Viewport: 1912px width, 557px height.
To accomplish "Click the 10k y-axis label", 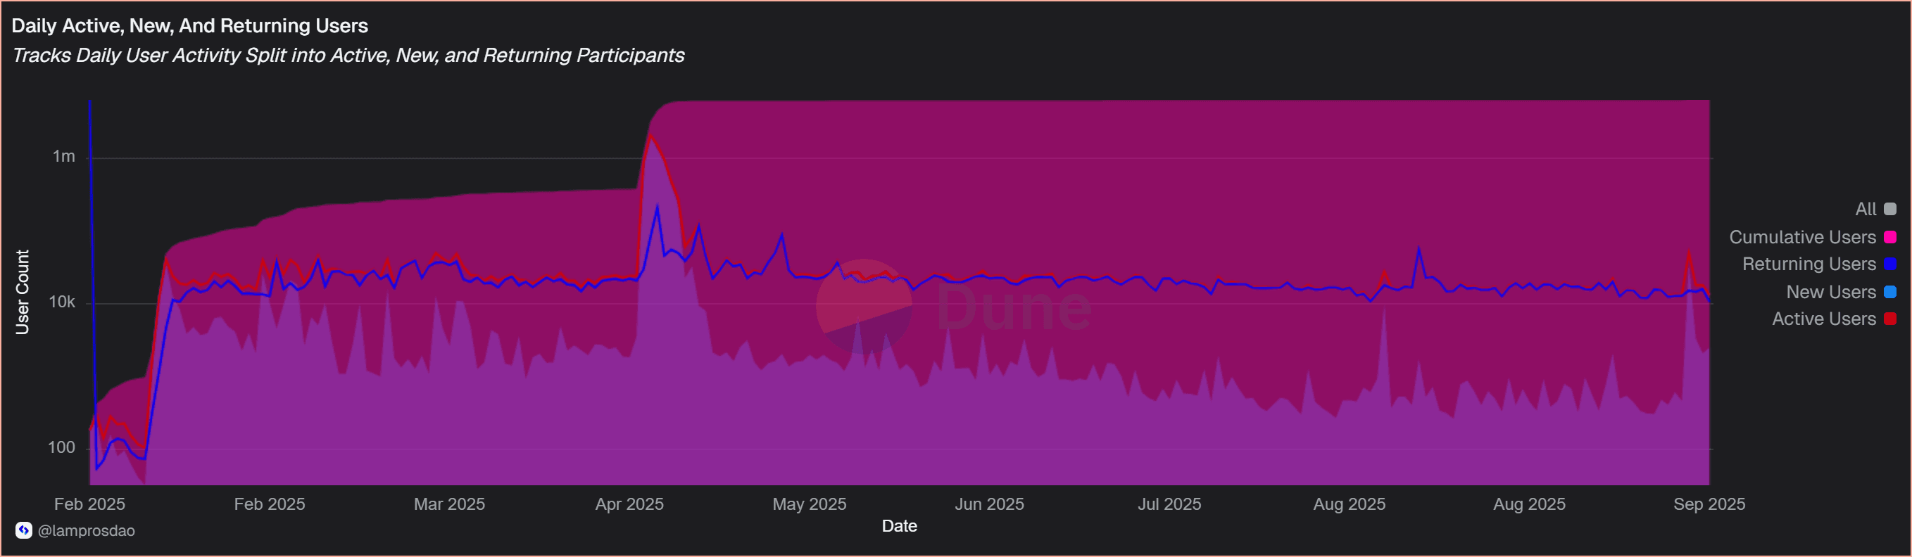I will pos(63,302).
